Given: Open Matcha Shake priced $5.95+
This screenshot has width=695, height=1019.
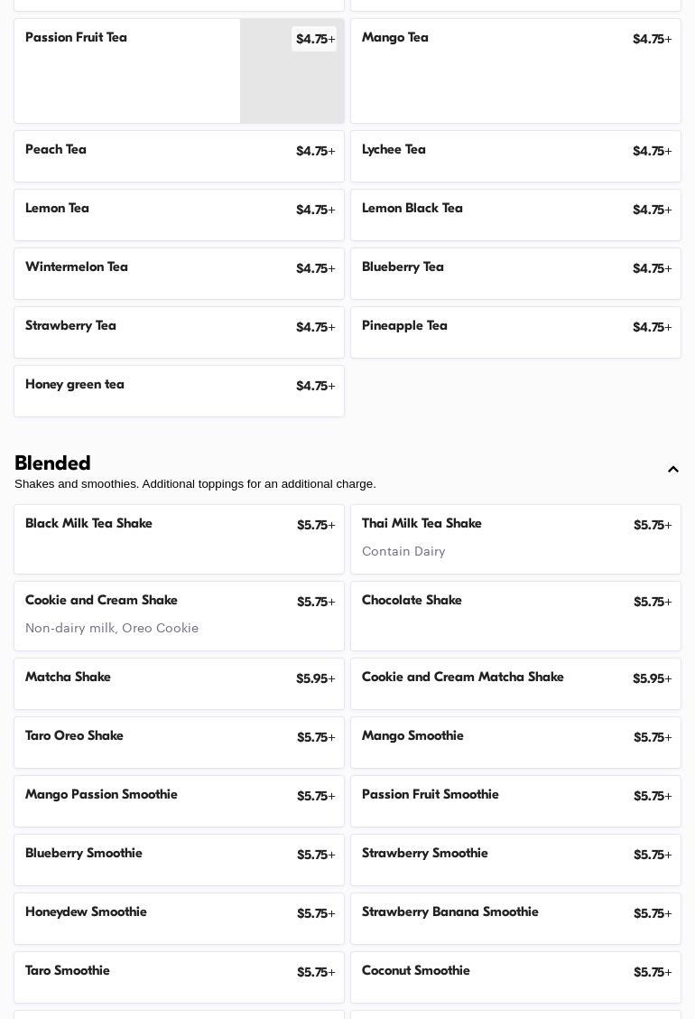Looking at the screenshot, I should [179, 684].
